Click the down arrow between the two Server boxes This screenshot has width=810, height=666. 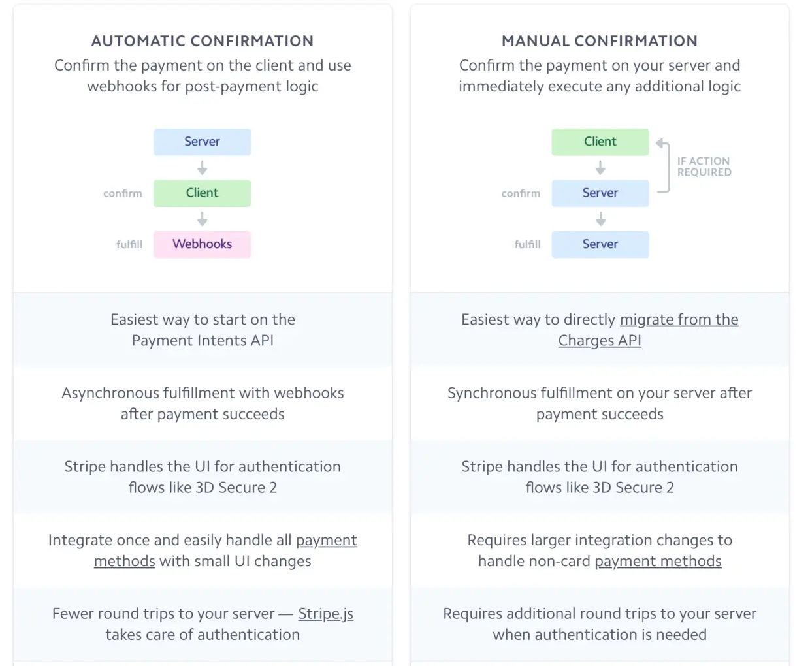click(600, 219)
